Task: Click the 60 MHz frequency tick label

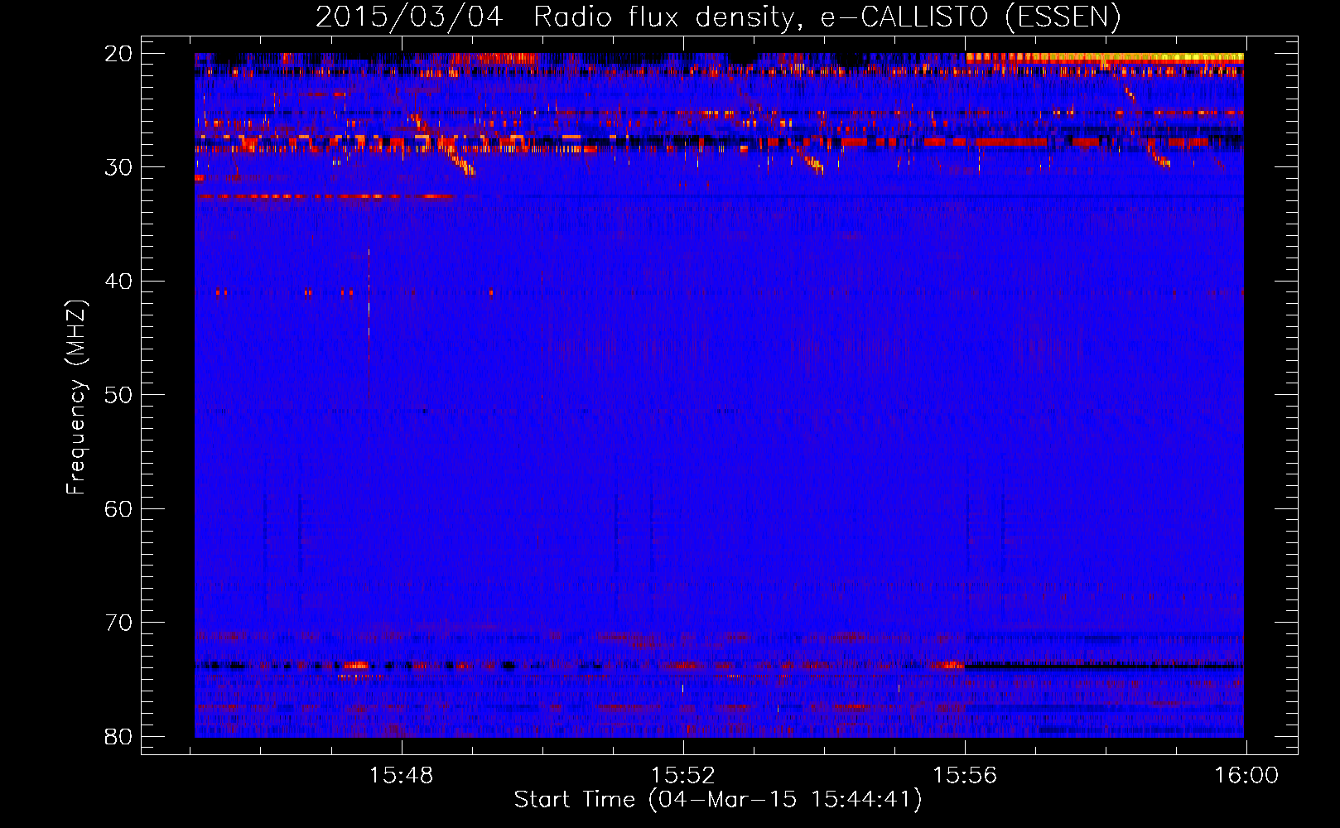Action: pyautogui.click(x=118, y=508)
